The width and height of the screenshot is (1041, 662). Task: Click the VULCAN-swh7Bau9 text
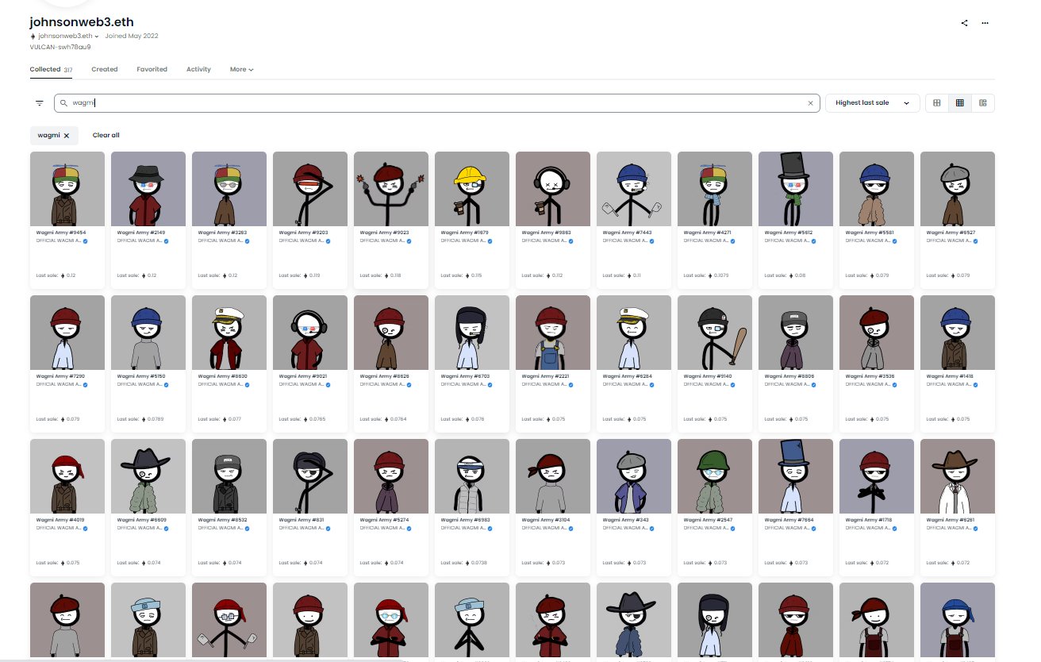click(60, 47)
